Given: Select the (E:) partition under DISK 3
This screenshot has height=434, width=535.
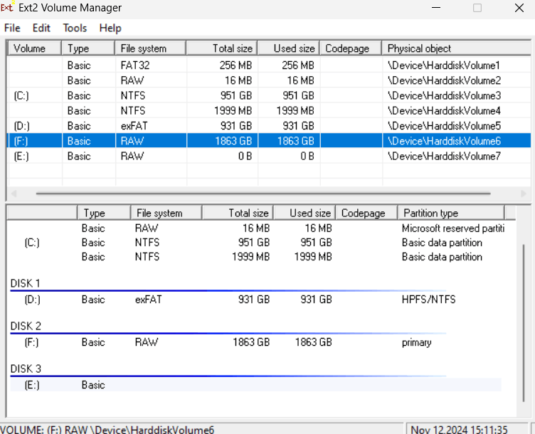Looking at the screenshot, I should (256, 385).
